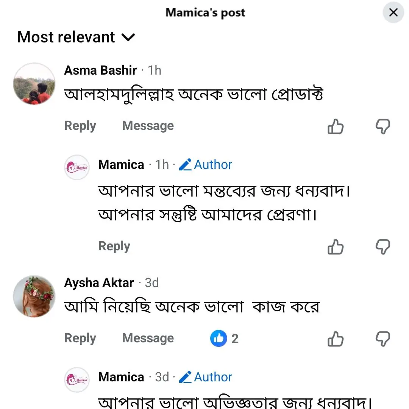Open Aysha Aktar's profile picture
Viewport: 409px width, 409px height.
(x=34, y=296)
